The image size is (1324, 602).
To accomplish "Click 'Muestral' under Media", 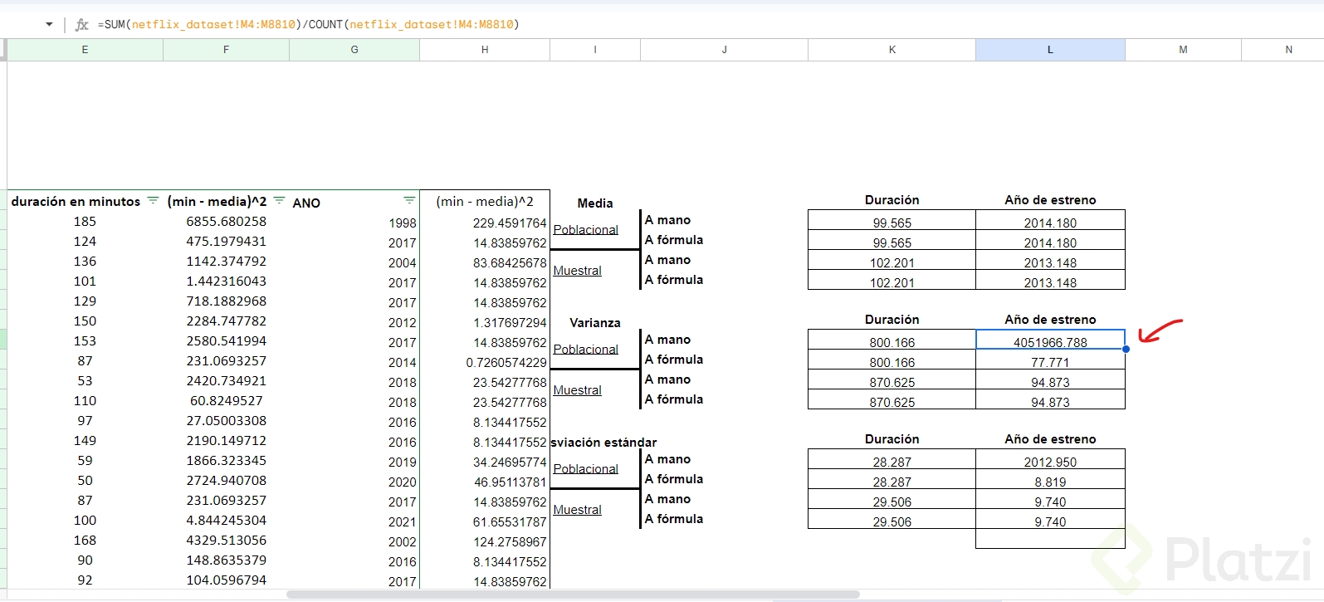I will click(578, 271).
